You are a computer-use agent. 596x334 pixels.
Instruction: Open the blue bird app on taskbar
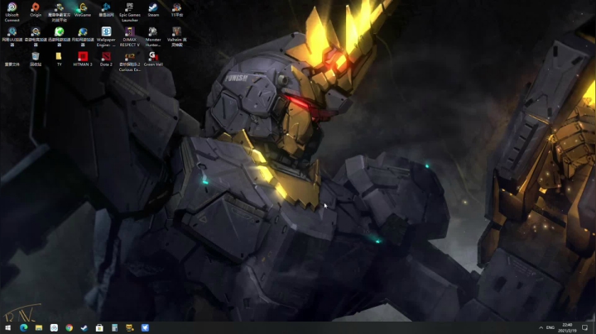[145, 327]
